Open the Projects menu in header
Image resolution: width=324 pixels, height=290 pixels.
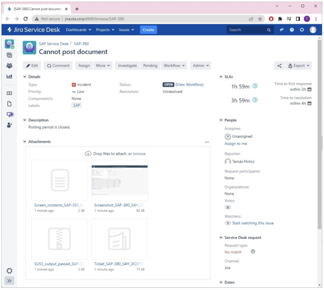[105, 30]
